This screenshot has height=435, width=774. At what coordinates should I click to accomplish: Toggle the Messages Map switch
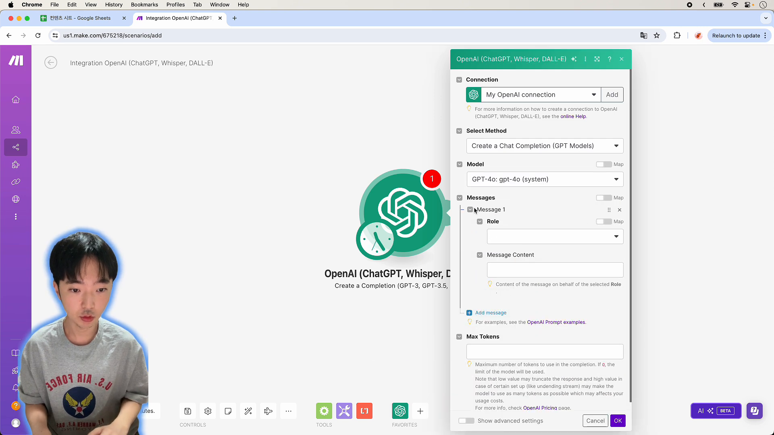point(604,198)
